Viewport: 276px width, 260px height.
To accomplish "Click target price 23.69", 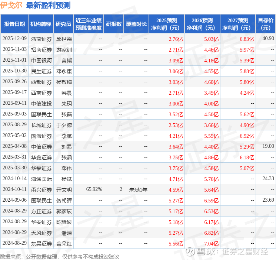I will tap(268, 200).
